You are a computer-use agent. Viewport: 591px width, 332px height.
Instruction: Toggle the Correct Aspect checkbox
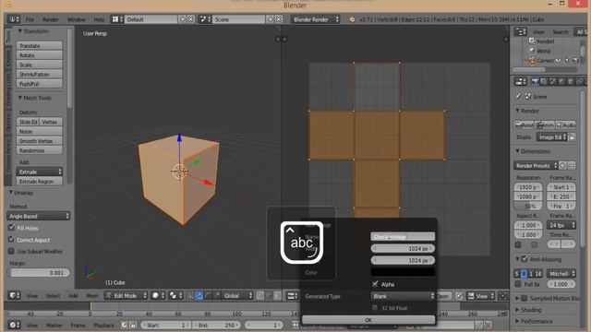pyautogui.click(x=11, y=239)
